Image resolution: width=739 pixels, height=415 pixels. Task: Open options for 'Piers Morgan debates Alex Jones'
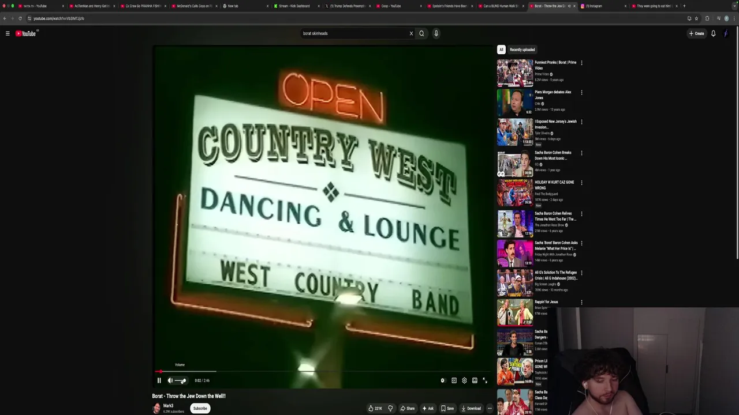coord(581,92)
